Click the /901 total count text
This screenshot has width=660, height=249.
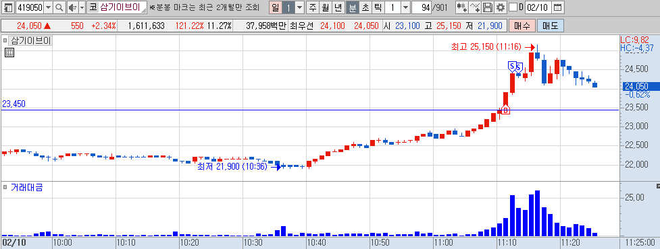(x=440, y=7)
